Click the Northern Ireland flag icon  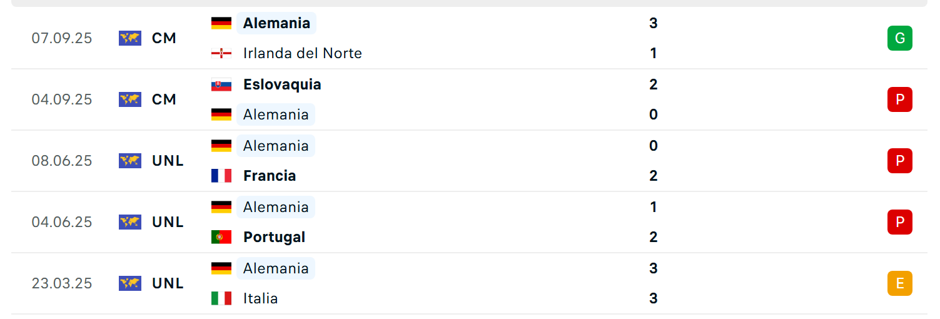click(221, 53)
